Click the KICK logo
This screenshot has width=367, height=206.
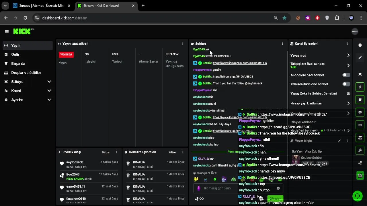pos(24,31)
